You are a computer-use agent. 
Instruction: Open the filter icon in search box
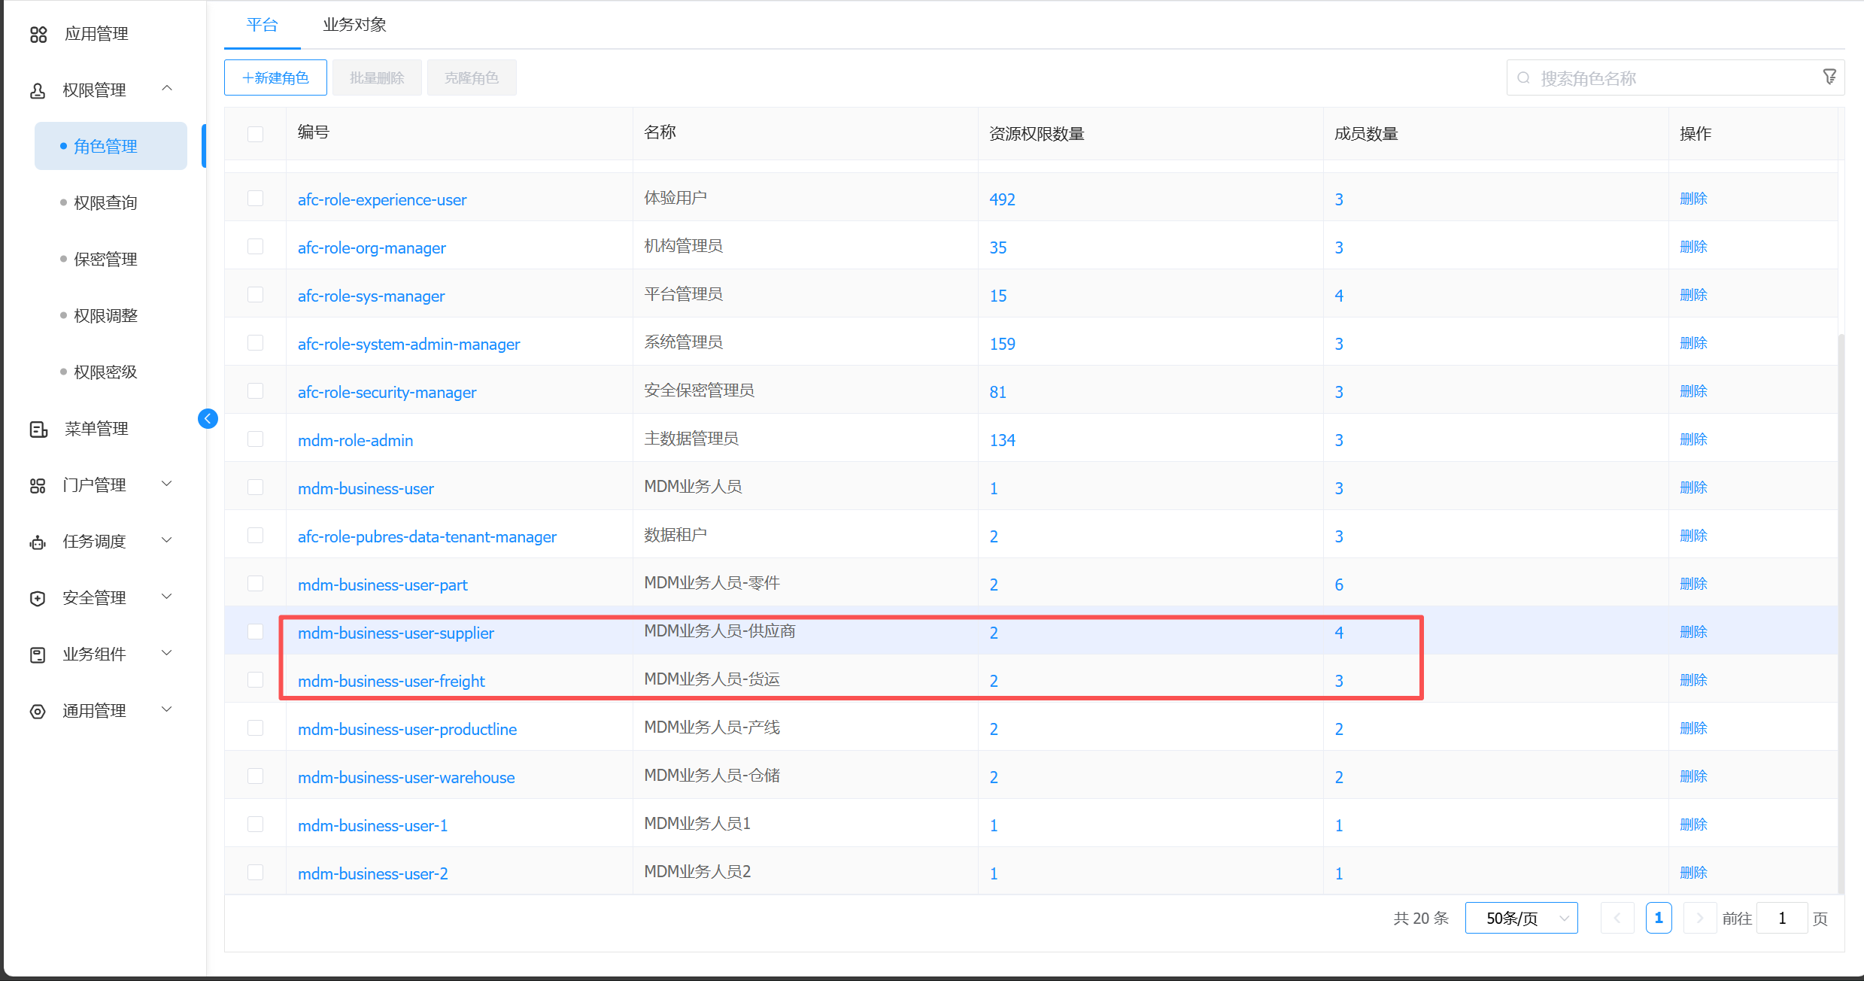pyautogui.click(x=1829, y=77)
